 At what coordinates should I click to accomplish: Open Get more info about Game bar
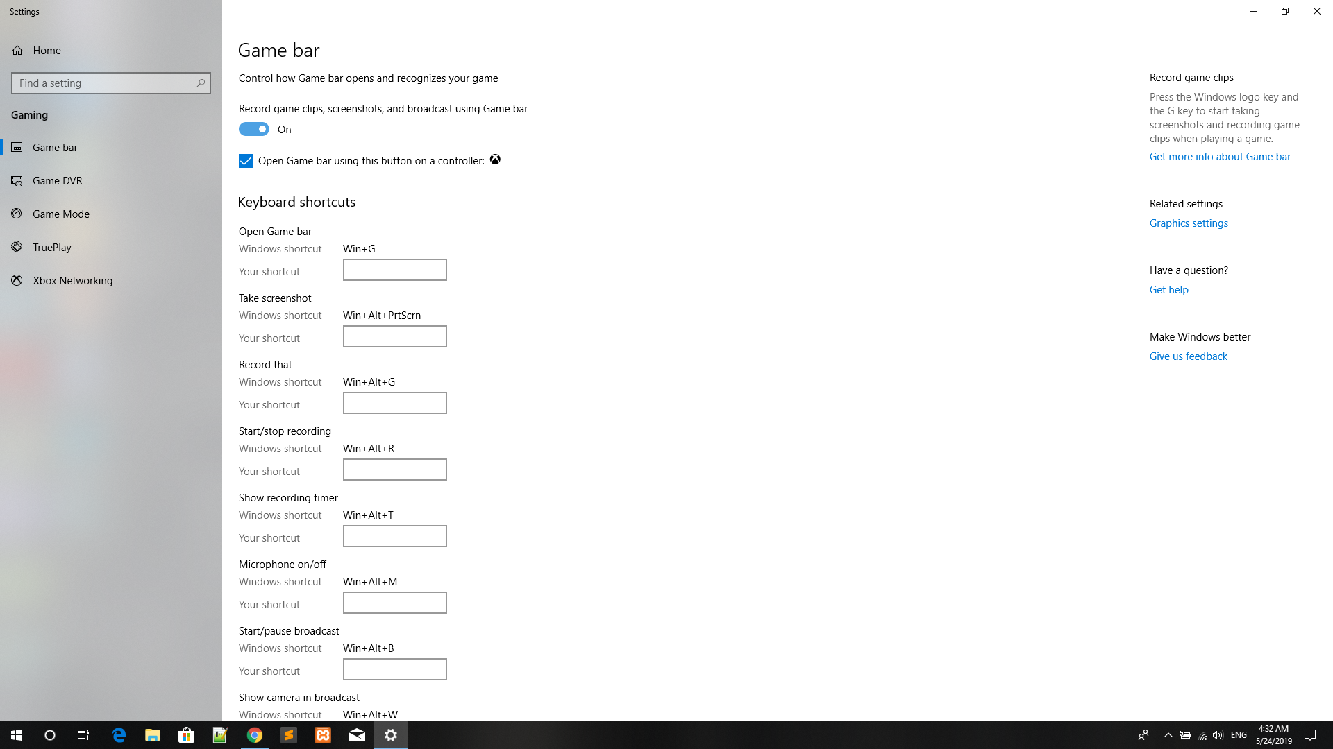[x=1220, y=157]
